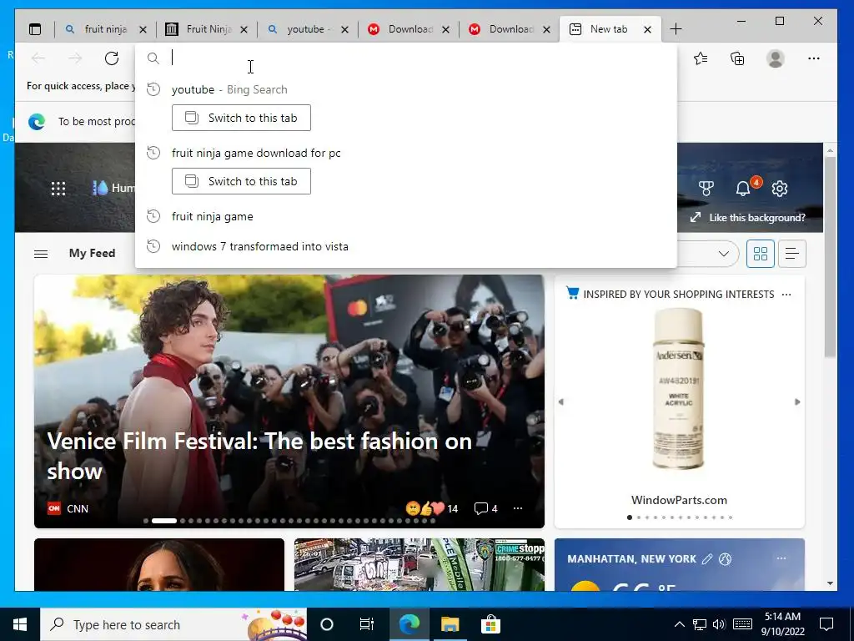Image resolution: width=854 pixels, height=641 pixels.
Task: Click Switch to this tab under fruit ninja
Action: tap(241, 181)
